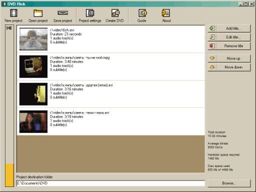This screenshot has width=256, height=192.
Task: Click the New project filmstrip icon
Action: [x=13, y=13]
